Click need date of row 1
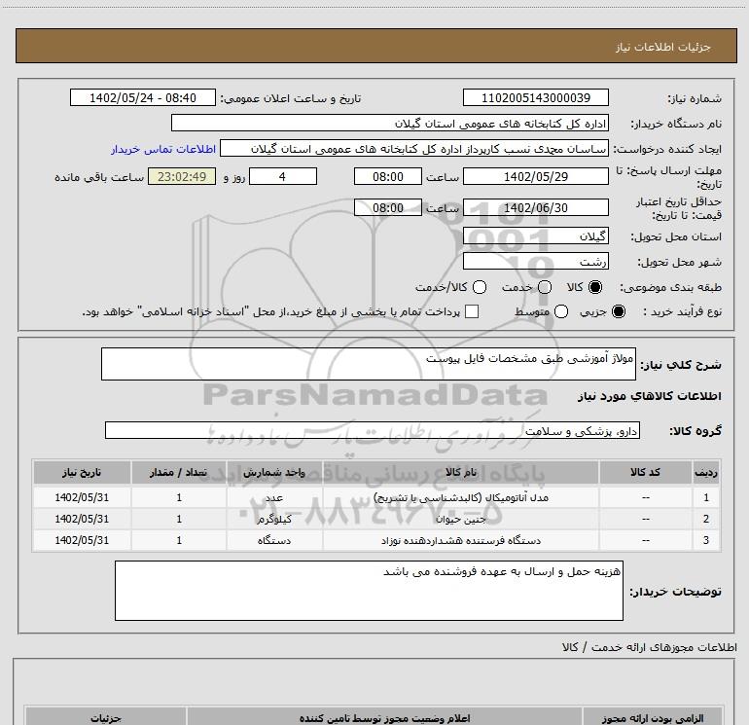 point(82,497)
